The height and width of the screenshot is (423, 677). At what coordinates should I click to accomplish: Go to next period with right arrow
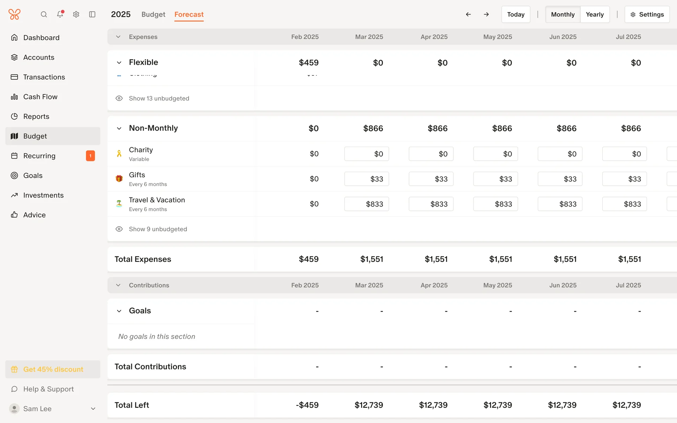click(486, 14)
